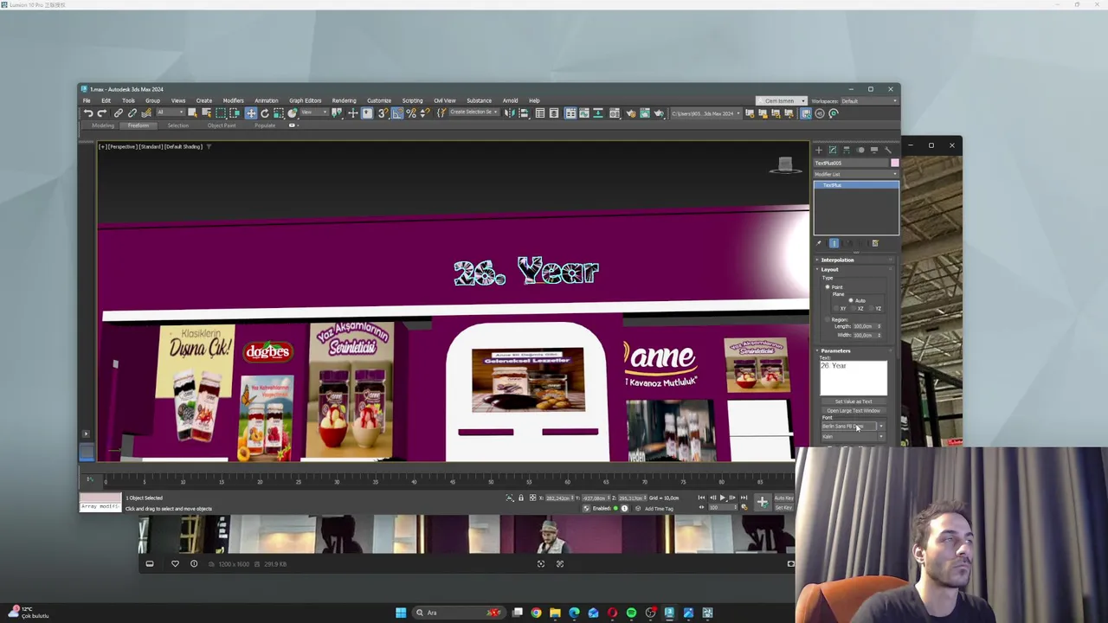Toggle the Percent Snap icon
The height and width of the screenshot is (623, 1108).
(411, 113)
